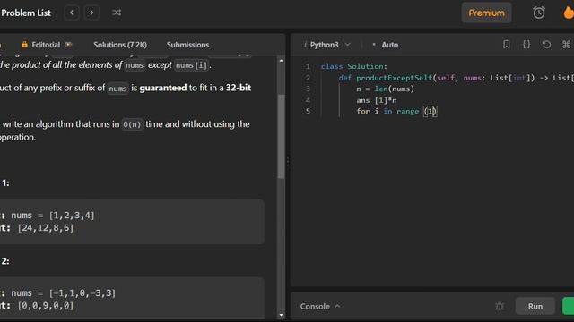The image size is (574, 322).
Task: Click the Editorial lock icon
Action: point(24,45)
